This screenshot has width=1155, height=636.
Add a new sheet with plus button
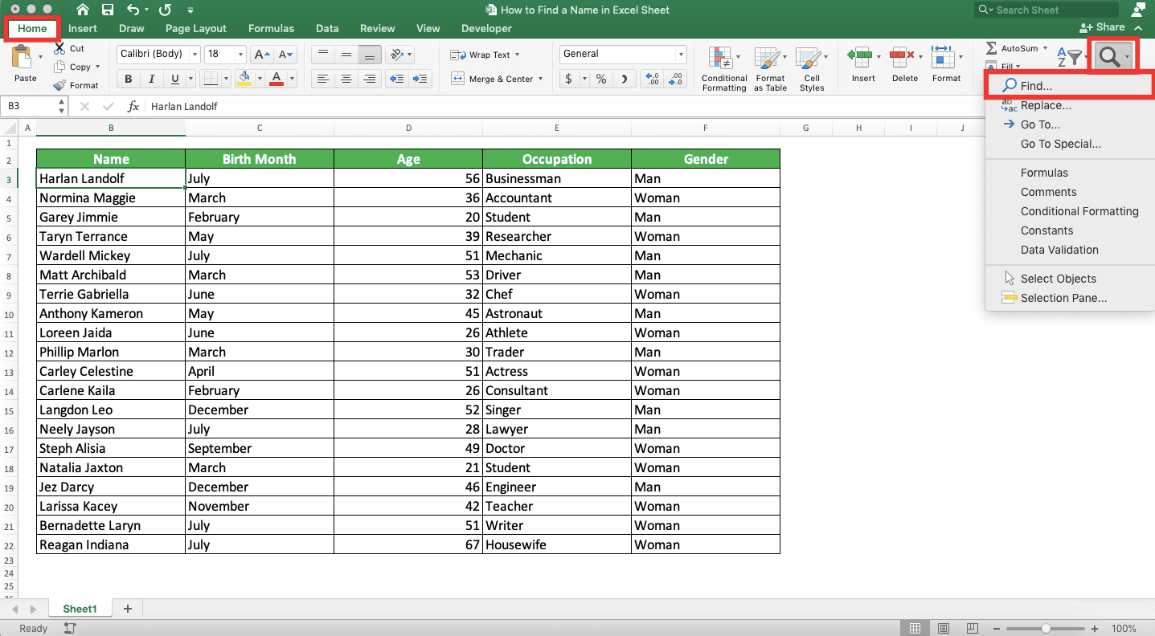pyautogui.click(x=127, y=609)
